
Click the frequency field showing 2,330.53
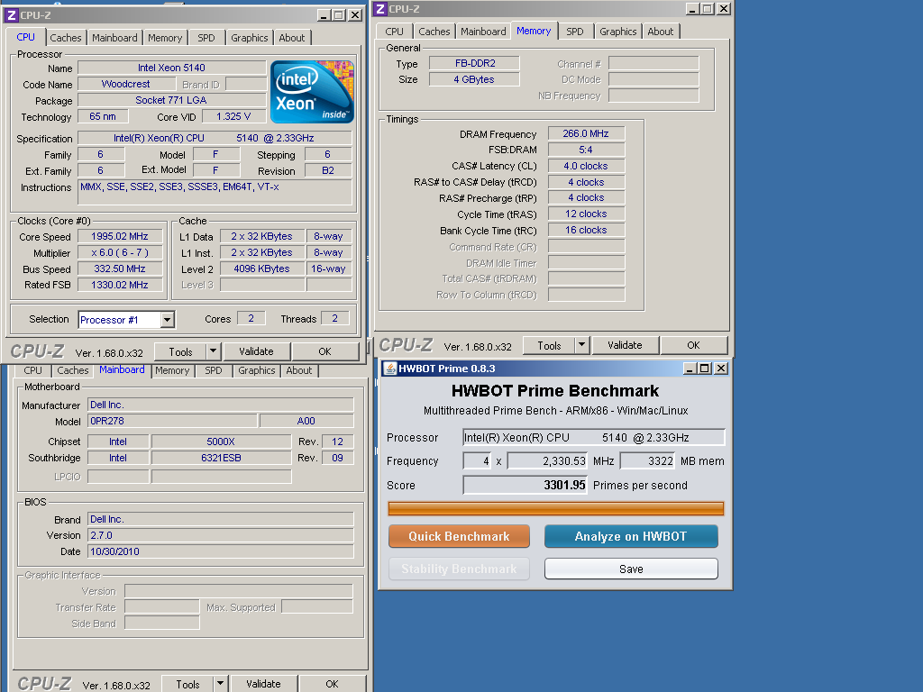pyautogui.click(x=547, y=460)
